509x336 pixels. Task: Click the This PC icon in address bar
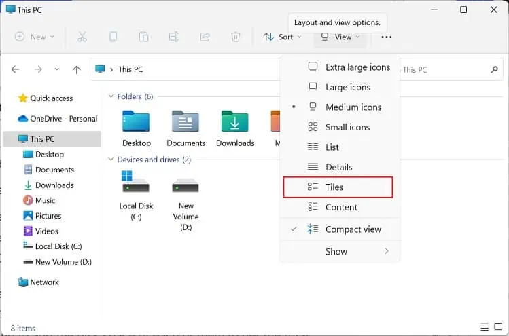click(100, 69)
